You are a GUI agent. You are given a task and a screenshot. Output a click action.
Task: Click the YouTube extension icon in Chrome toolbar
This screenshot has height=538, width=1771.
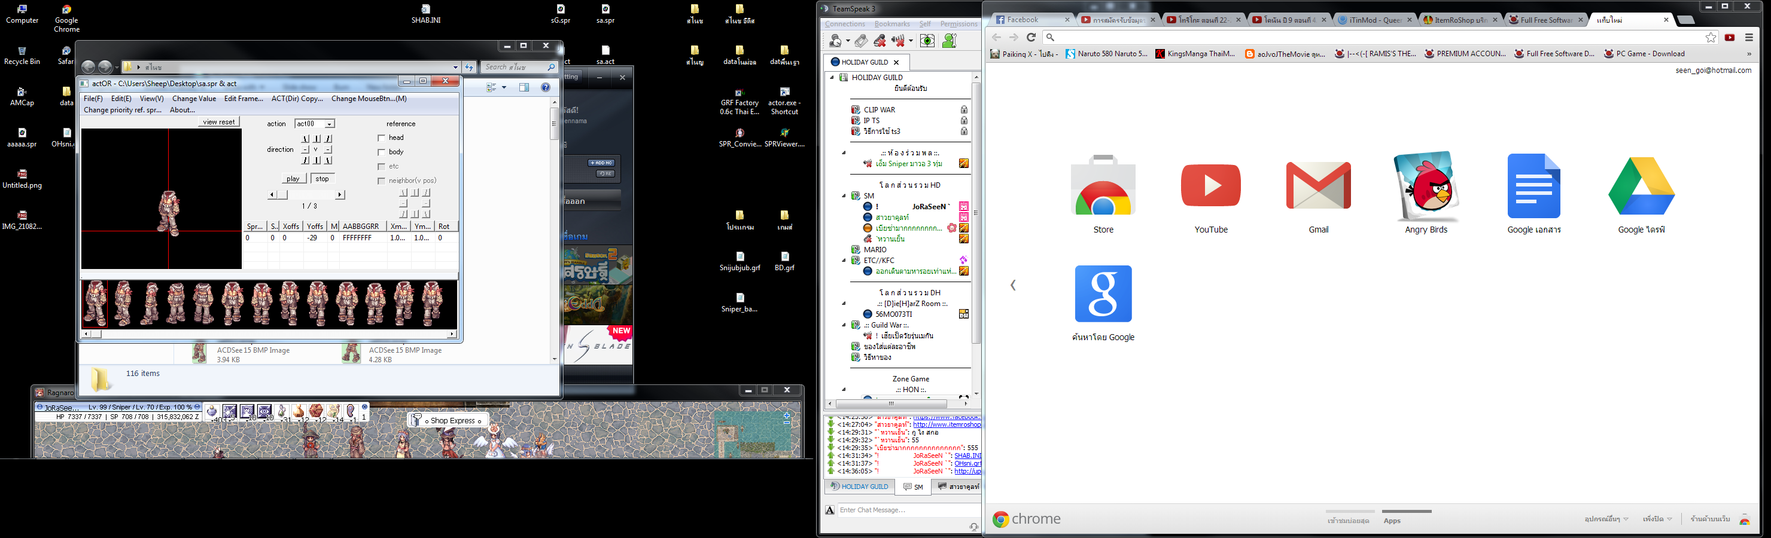point(1730,38)
